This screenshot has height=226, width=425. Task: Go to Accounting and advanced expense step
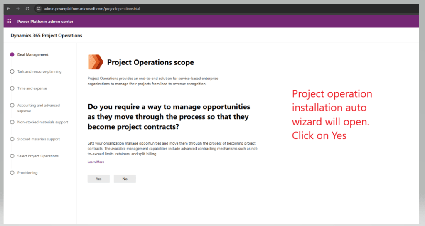pyautogui.click(x=38, y=108)
